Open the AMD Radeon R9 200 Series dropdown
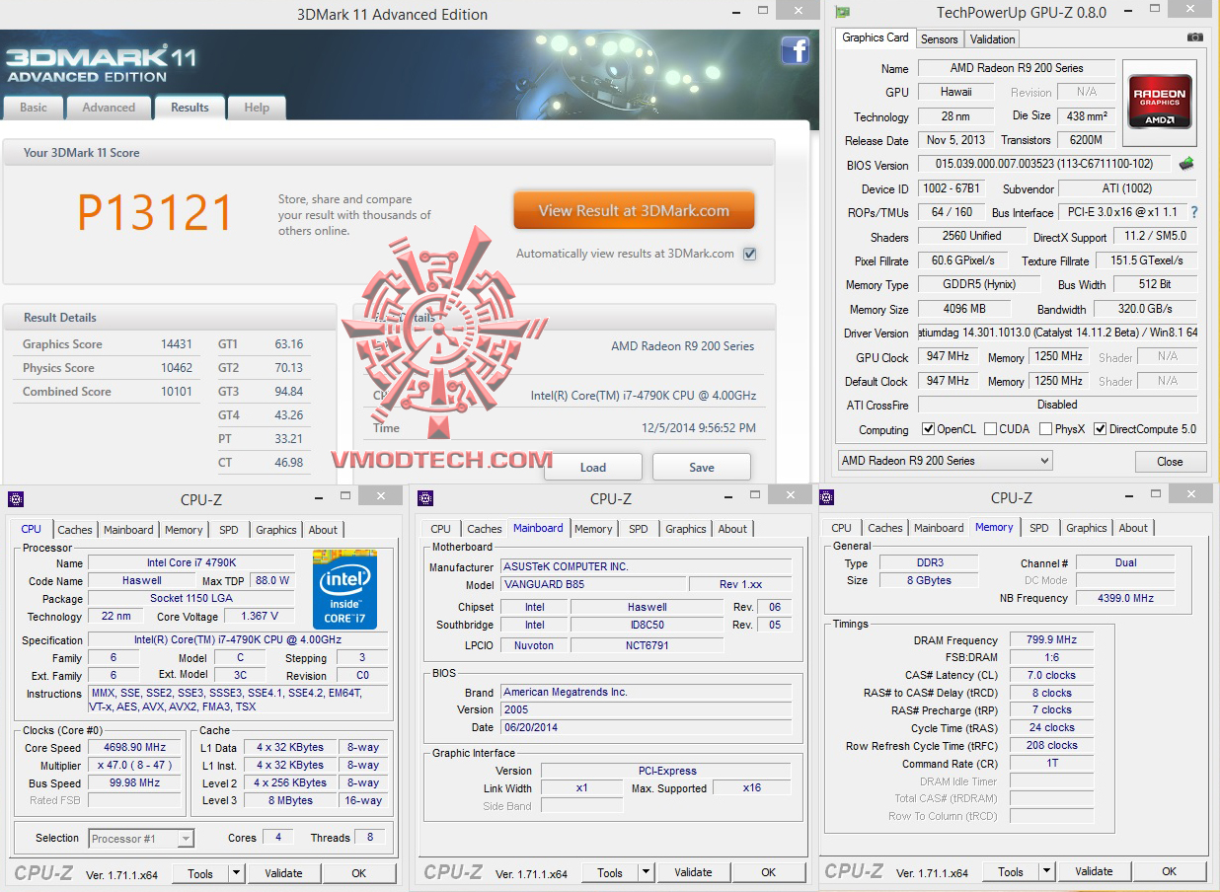Viewport: 1220px width, 892px height. (x=945, y=461)
